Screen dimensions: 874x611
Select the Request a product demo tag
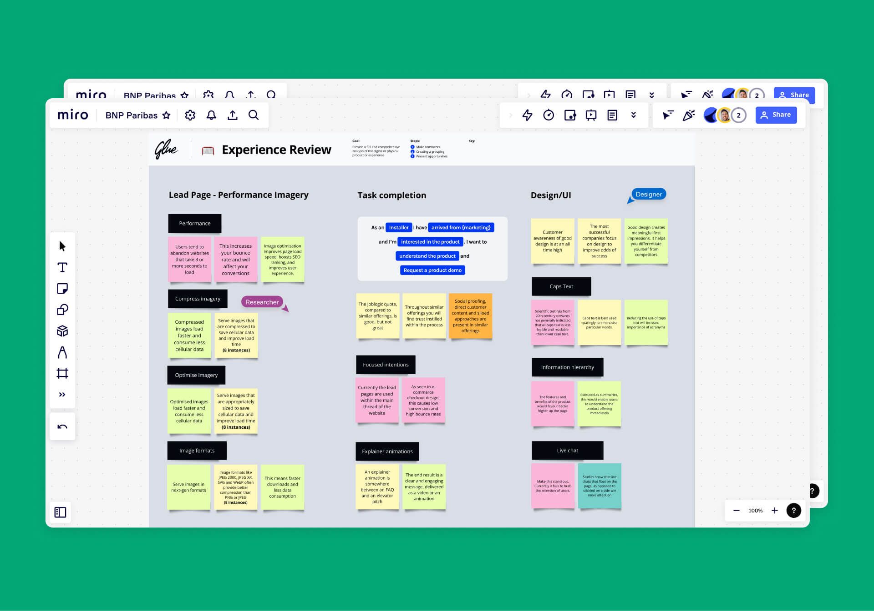coord(432,270)
